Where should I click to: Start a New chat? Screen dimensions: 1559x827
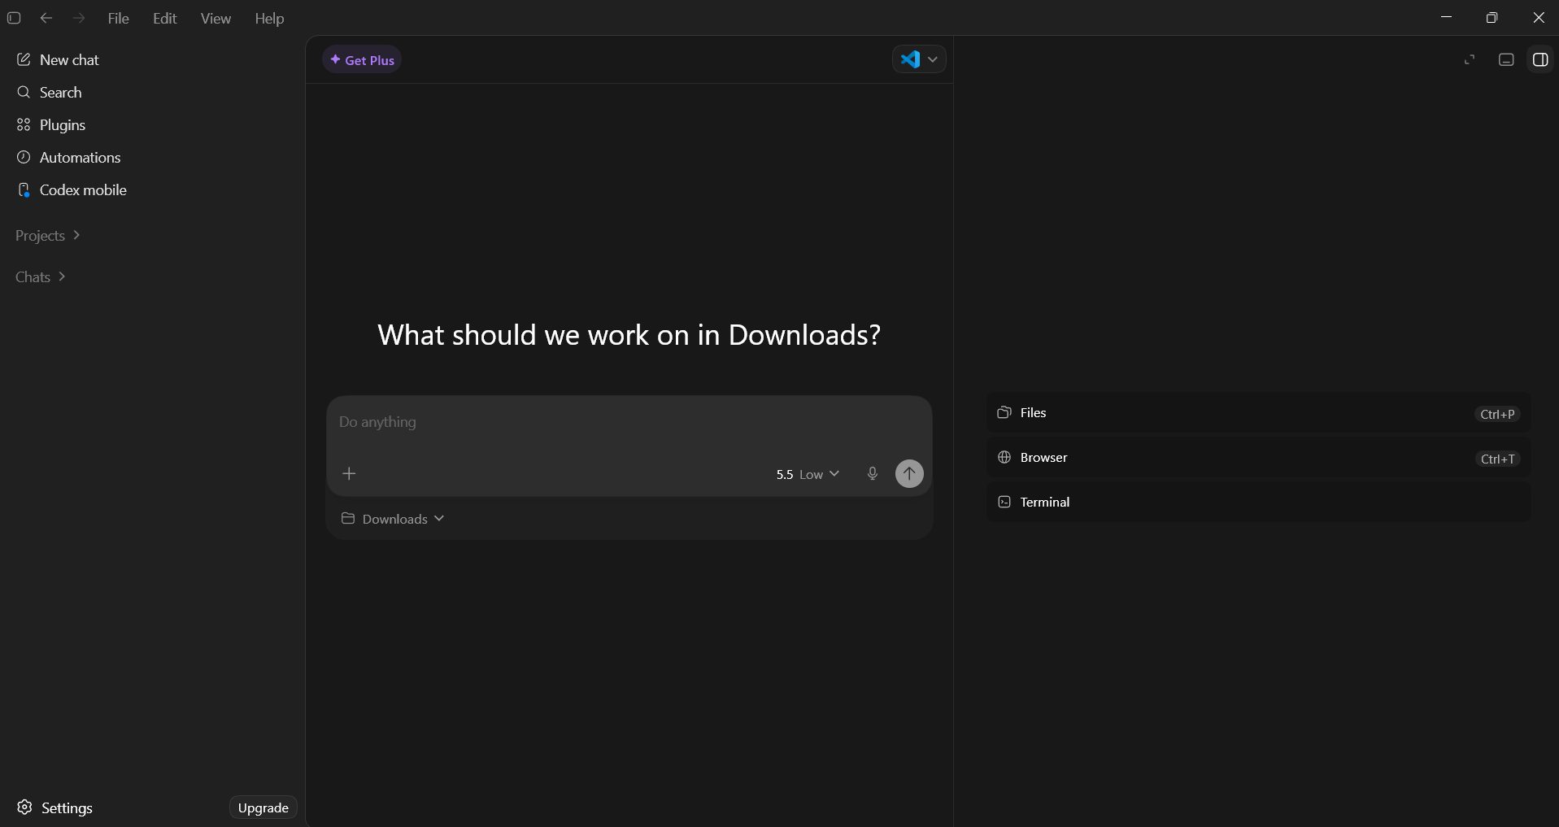pyautogui.click(x=151, y=59)
